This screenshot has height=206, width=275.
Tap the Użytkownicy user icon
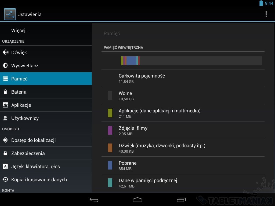(x=5, y=118)
